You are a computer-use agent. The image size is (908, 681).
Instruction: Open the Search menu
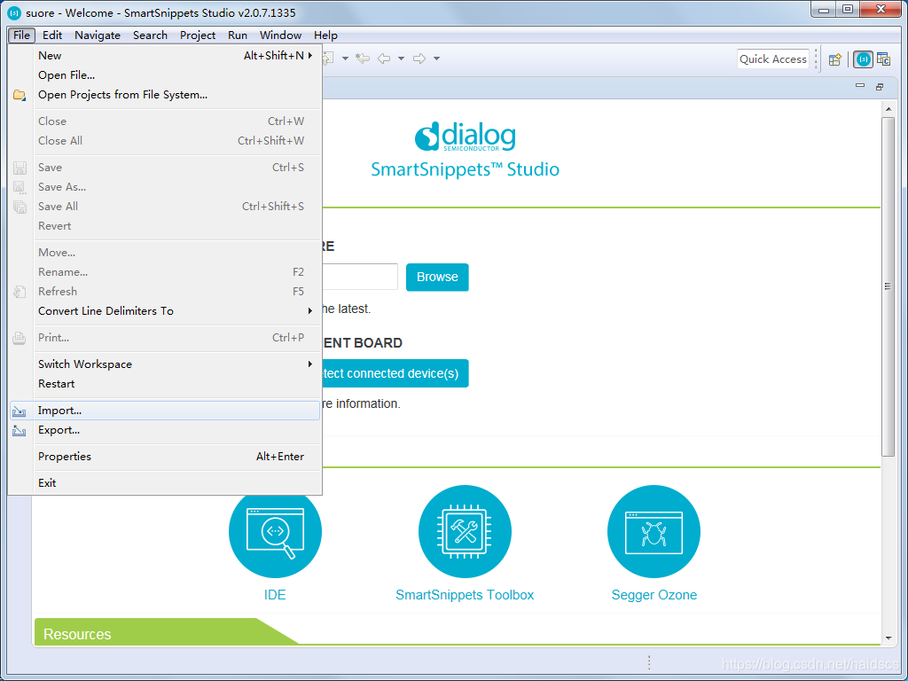point(150,35)
